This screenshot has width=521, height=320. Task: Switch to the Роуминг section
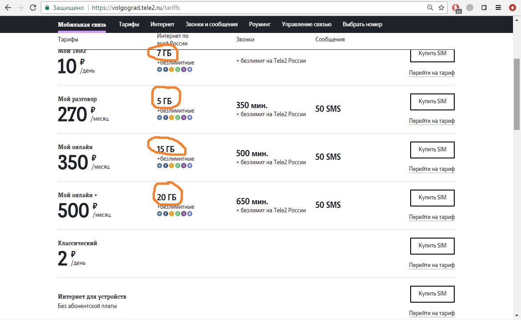pyautogui.click(x=259, y=24)
